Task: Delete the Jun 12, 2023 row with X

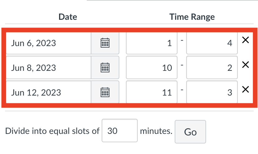Action: (246, 89)
